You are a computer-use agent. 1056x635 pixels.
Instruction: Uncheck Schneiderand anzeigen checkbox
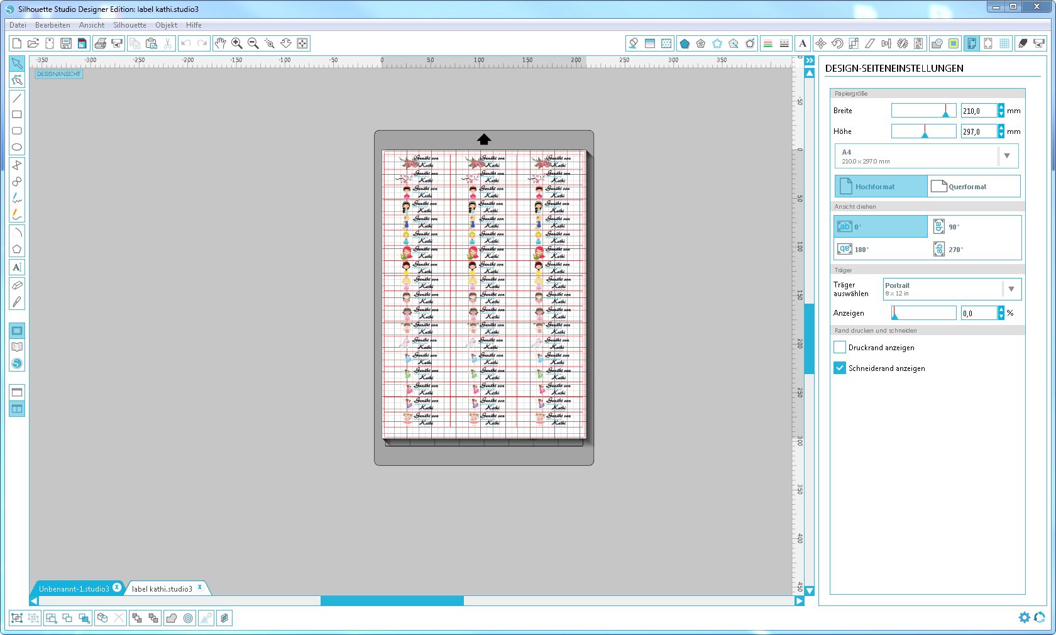click(x=840, y=368)
